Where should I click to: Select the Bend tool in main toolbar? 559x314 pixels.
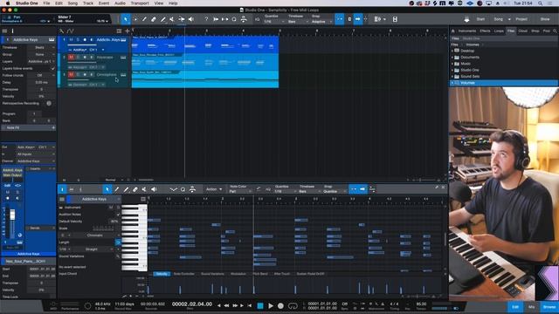(x=182, y=19)
